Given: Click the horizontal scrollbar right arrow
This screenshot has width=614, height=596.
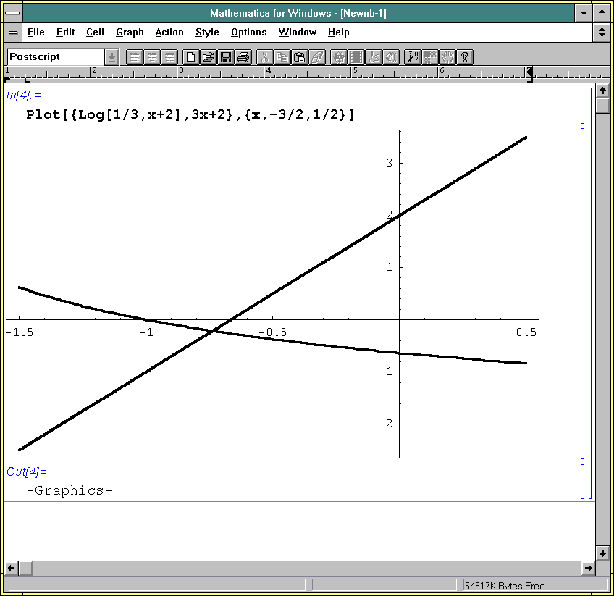Looking at the screenshot, I should pos(587,568).
